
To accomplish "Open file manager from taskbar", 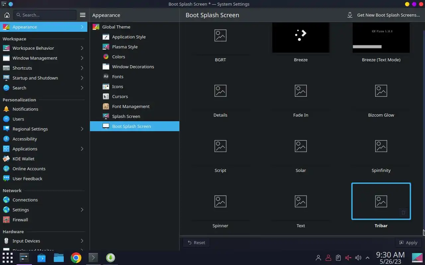I will pyautogui.click(x=59, y=258).
